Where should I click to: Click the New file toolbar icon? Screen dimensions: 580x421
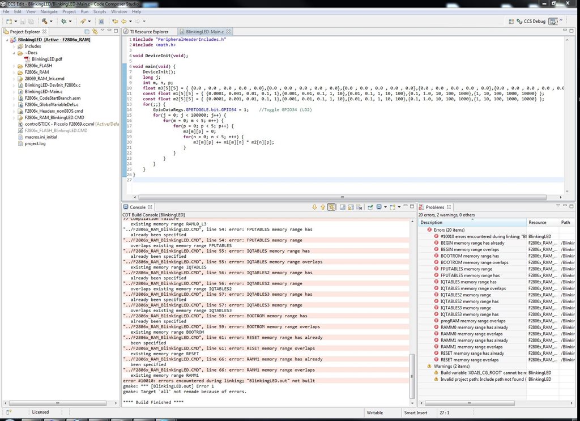click(x=9, y=22)
